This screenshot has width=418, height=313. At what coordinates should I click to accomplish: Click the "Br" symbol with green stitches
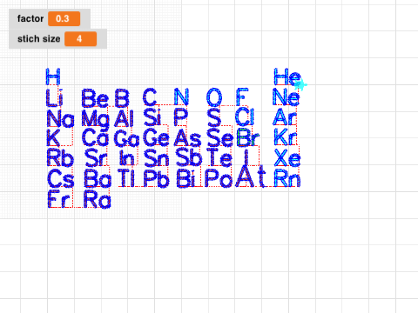tap(248, 137)
